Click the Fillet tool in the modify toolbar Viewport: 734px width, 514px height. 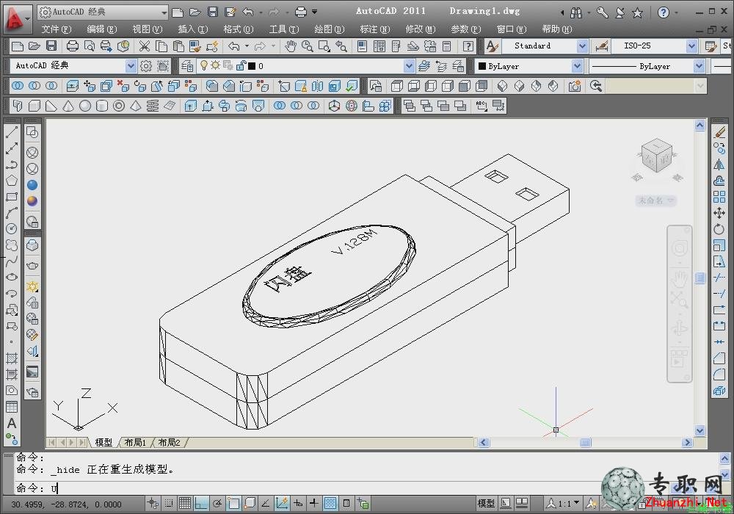[719, 374]
